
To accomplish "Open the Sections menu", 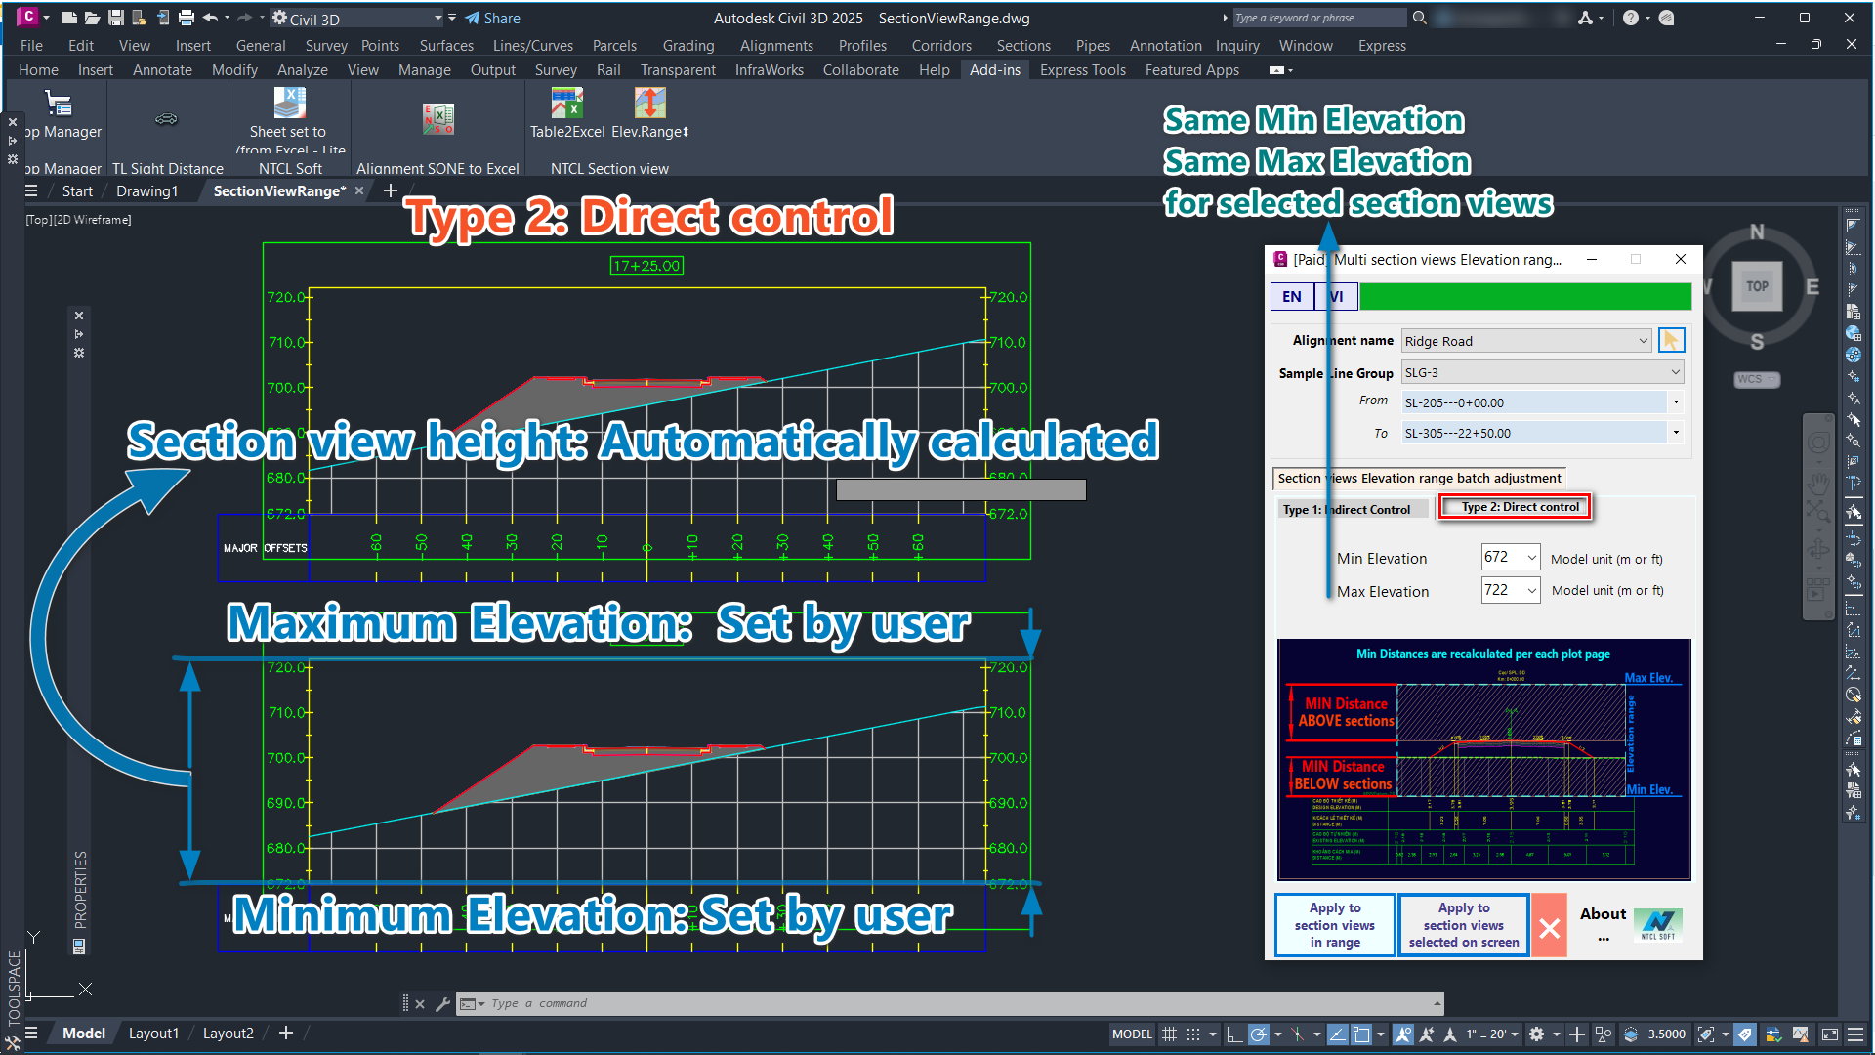I will click(x=1022, y=46).
